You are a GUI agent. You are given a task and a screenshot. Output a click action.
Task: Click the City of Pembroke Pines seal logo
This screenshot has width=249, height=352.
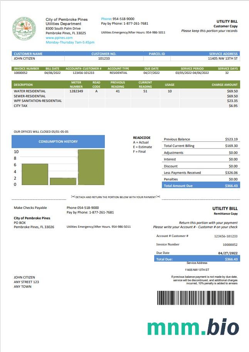click(x=24, y=28)
